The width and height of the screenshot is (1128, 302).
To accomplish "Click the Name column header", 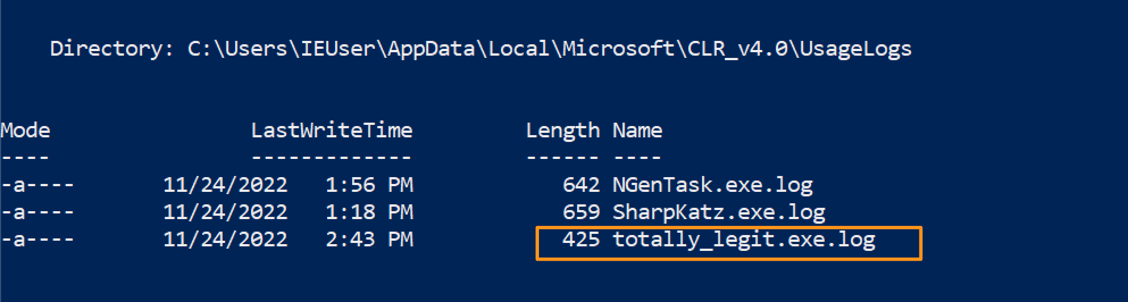I will [x=637, y=131].
